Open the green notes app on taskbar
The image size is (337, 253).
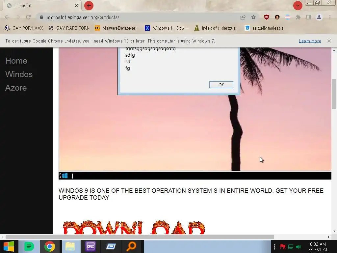[29, 246]
